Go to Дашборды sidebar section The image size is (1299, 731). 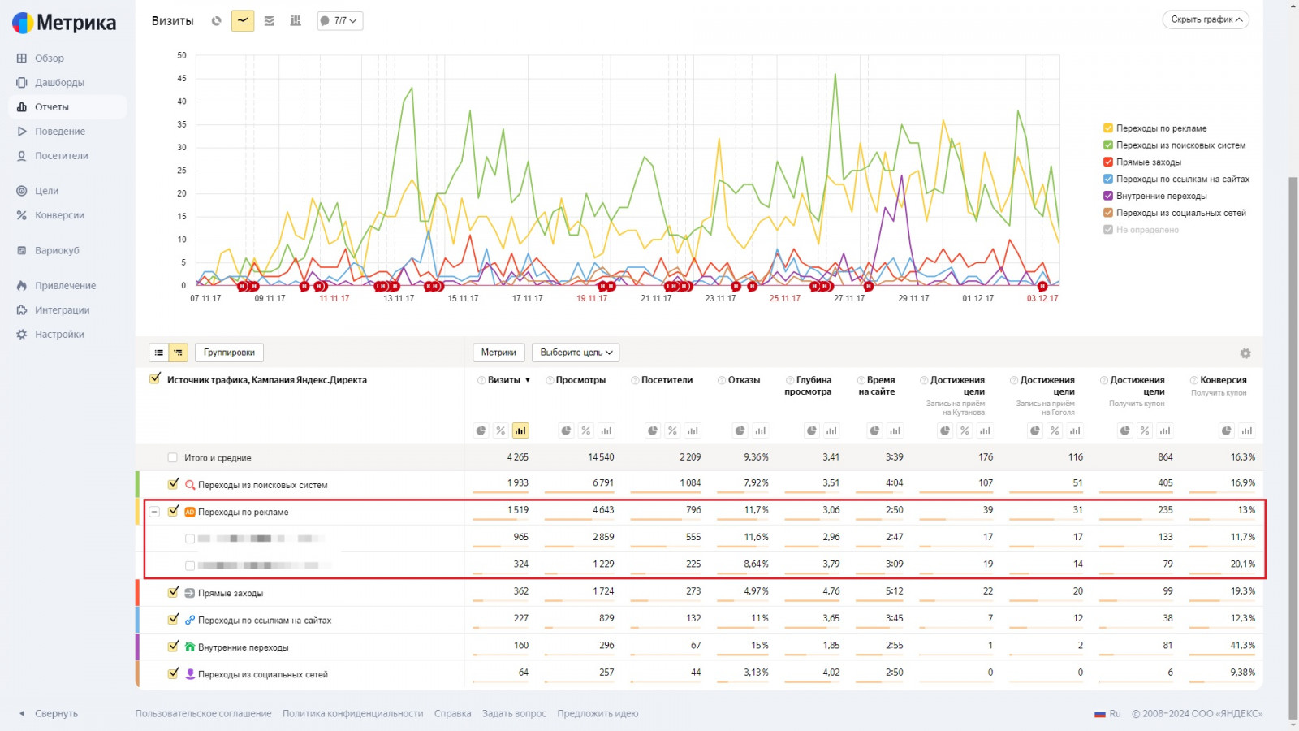(x=59, y=83)
